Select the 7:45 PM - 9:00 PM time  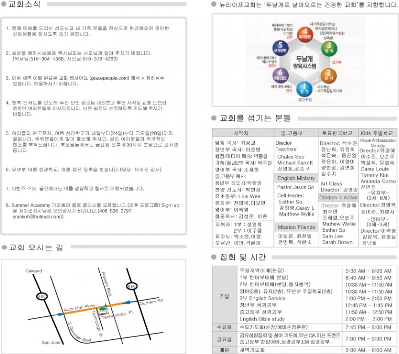click(x=368, y=327)
